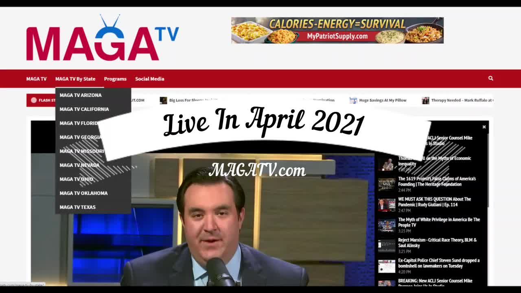Image resolution: width=521 pixels, height=293 pixels.
Task: Open the search magnifier icon
Action: click(x=490, y=78)
